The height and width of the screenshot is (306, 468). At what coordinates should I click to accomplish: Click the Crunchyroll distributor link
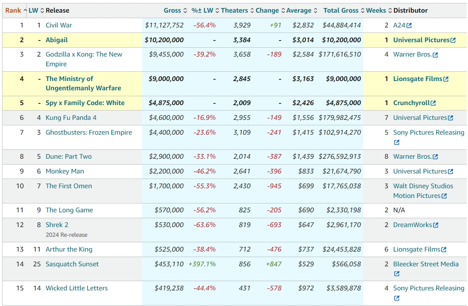411,103
